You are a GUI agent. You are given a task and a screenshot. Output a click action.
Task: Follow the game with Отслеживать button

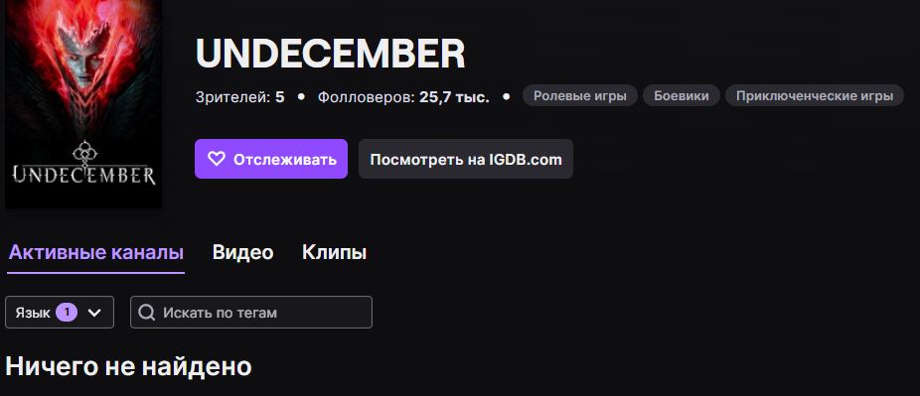[x=271, y=159]
